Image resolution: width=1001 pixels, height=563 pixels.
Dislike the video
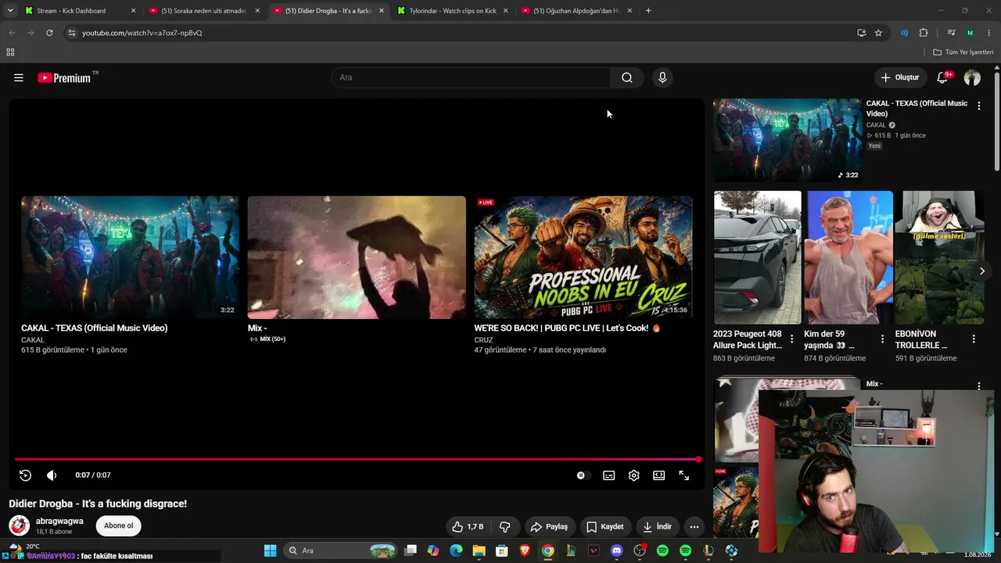[504, 526]
